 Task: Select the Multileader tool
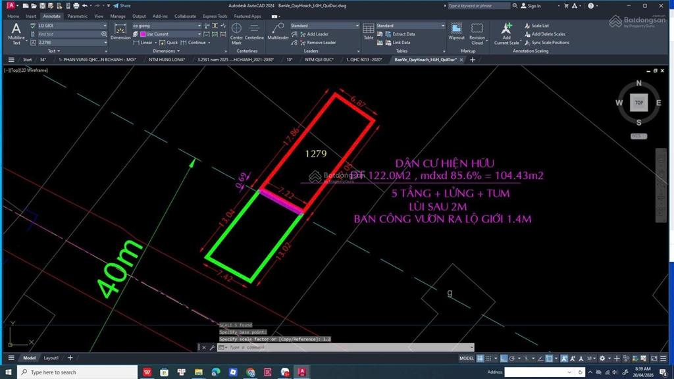278,32
